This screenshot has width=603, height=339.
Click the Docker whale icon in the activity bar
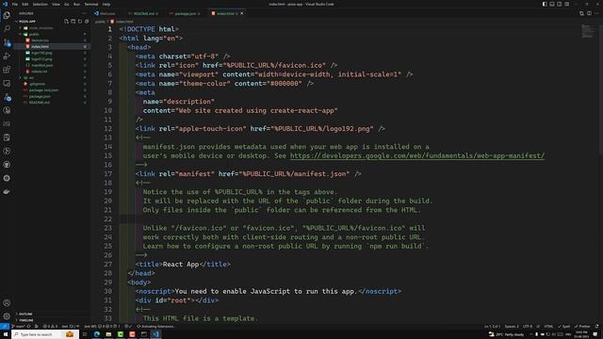coord(7,192)
